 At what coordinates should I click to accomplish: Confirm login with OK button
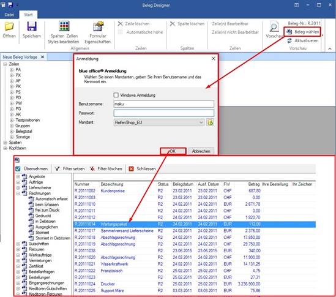173,151
